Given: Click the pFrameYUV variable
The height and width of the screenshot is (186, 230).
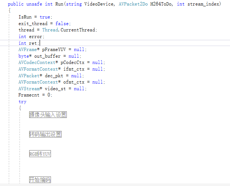Looking at the screenshot, I should click(x=54, y=49).
